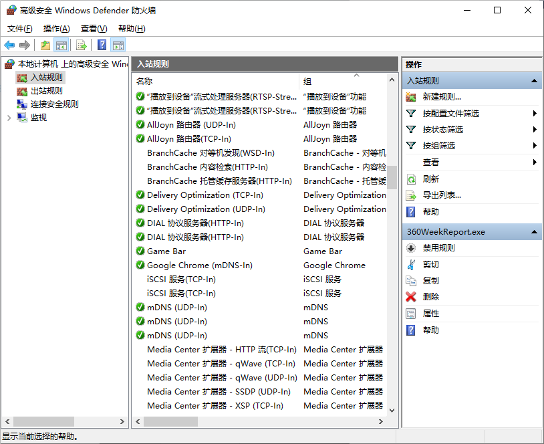Click the Back navigation arrow in toolbar

pos(8,45)
